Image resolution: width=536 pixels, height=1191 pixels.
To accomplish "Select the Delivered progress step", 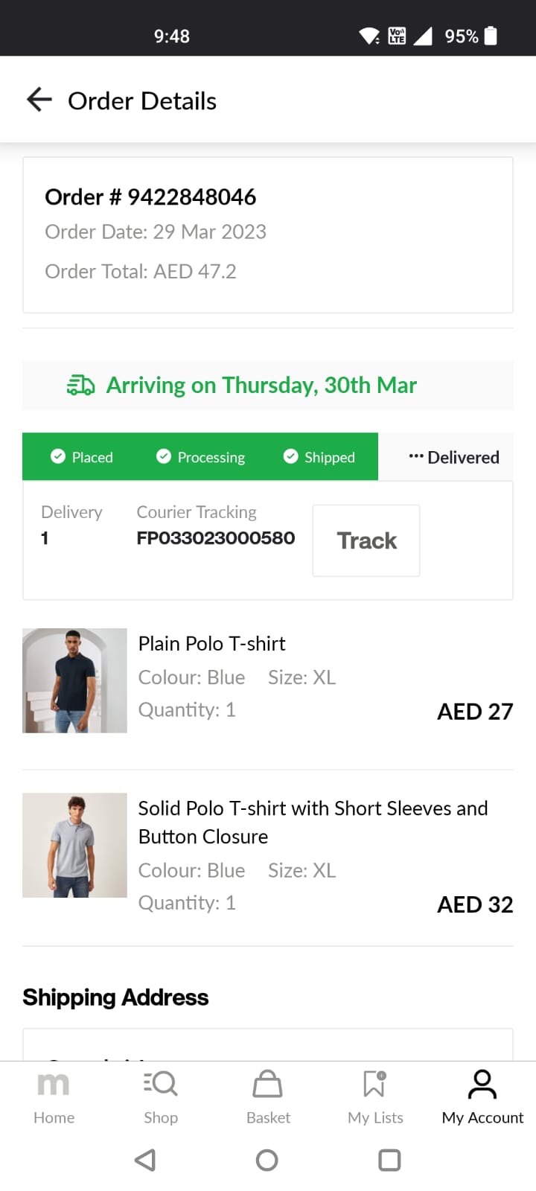I will click(454, 457).
